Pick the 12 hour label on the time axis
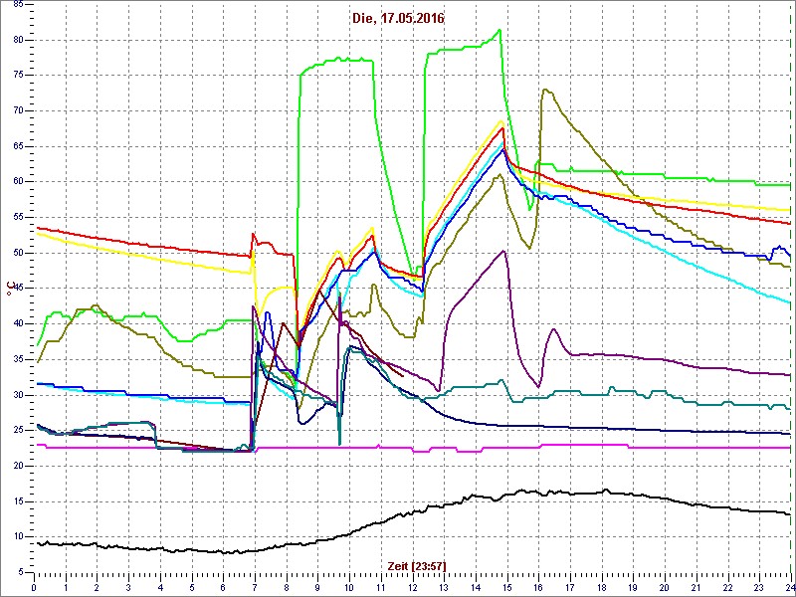This screenshot has height=597, width=796. pyautogui.click(x=412, y=587)
